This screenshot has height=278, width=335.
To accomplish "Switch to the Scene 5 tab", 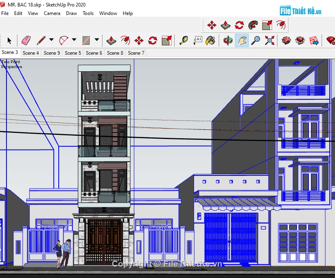I will [73, 53].
